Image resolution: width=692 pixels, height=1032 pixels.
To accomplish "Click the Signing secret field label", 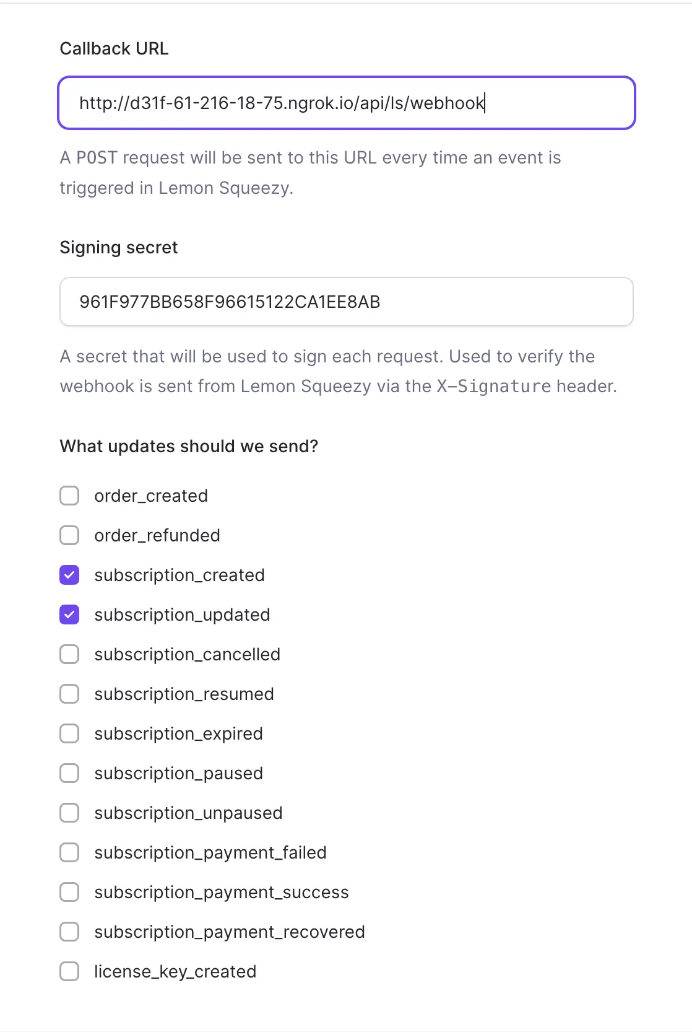I will tap(119, 248).
